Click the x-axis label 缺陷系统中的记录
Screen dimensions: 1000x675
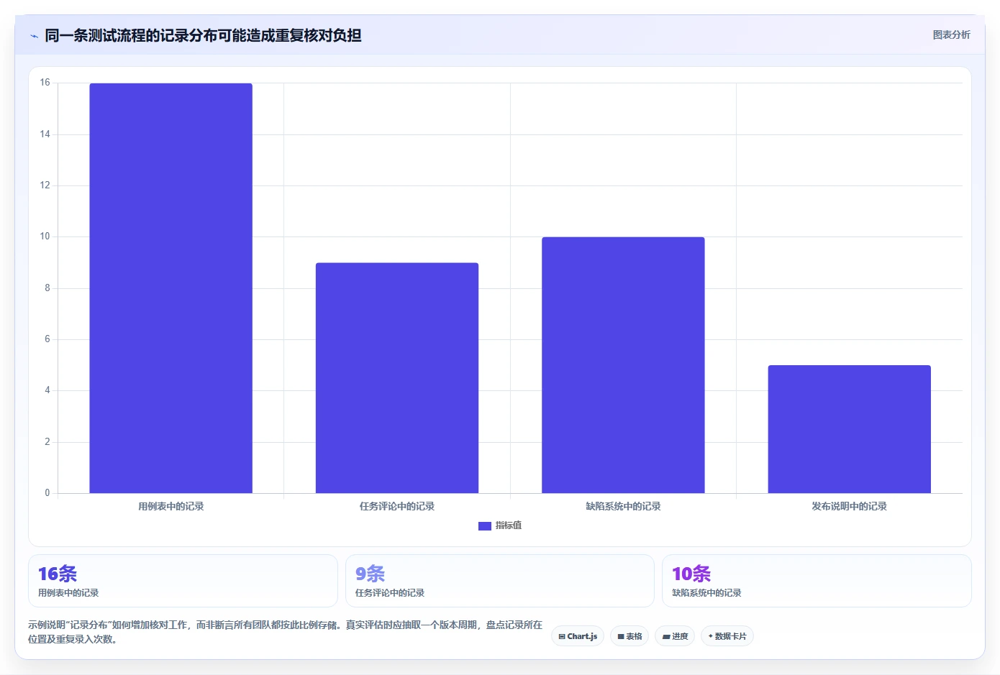click(x=623, y=507)
